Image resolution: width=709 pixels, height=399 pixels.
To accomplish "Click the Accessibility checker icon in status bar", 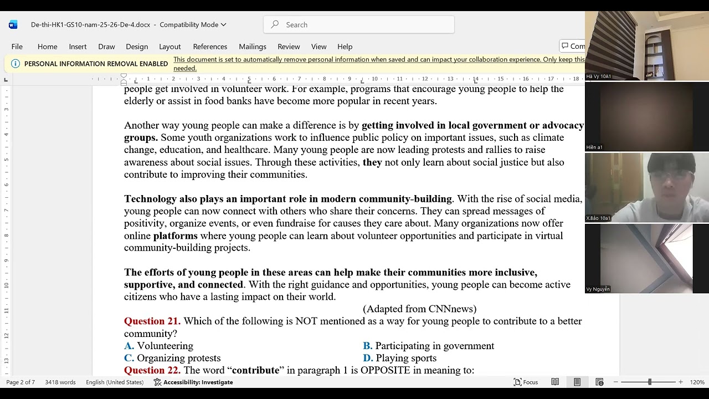I will [x=157, y=382].
